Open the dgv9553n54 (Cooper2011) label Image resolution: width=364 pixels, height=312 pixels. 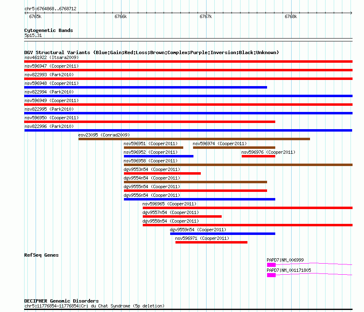pos(152,169)
